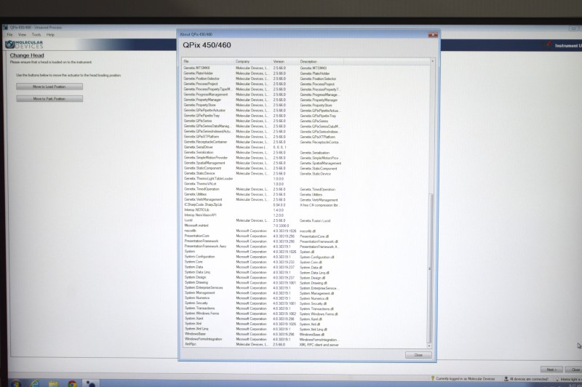This screenshot has width=582, height=387.
Task: Click the red Instrument status icon
Action: [x=549, y=45]
